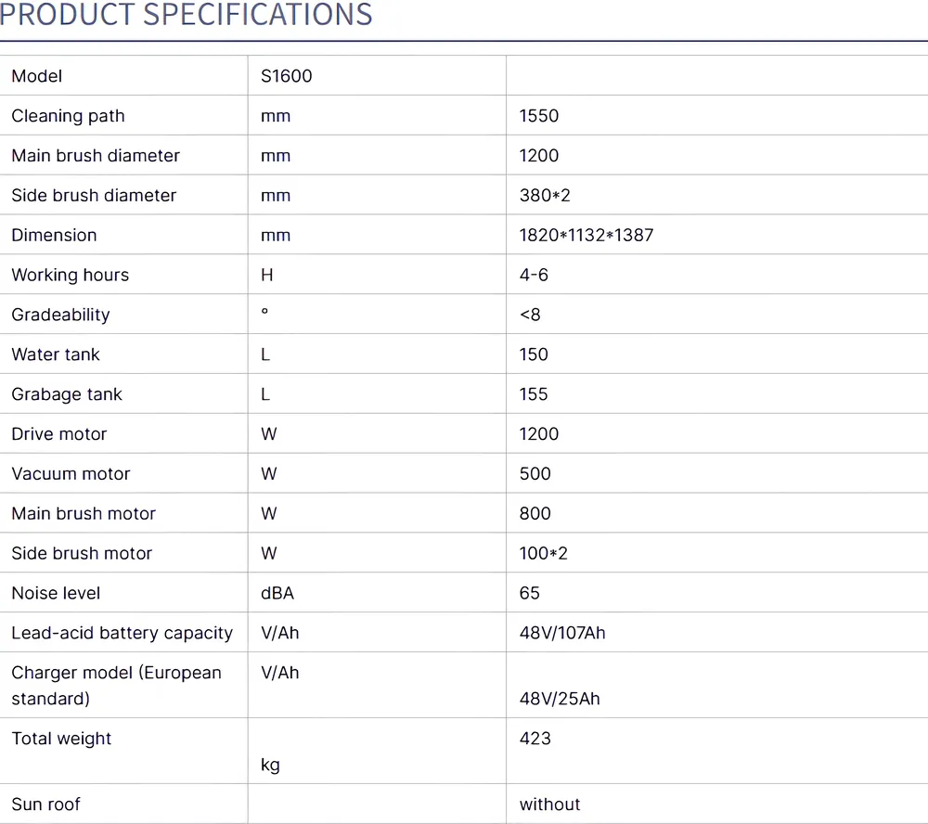Select the Working hours label
928x824 pixels.
pyautogui.click(x=71, y=276)
